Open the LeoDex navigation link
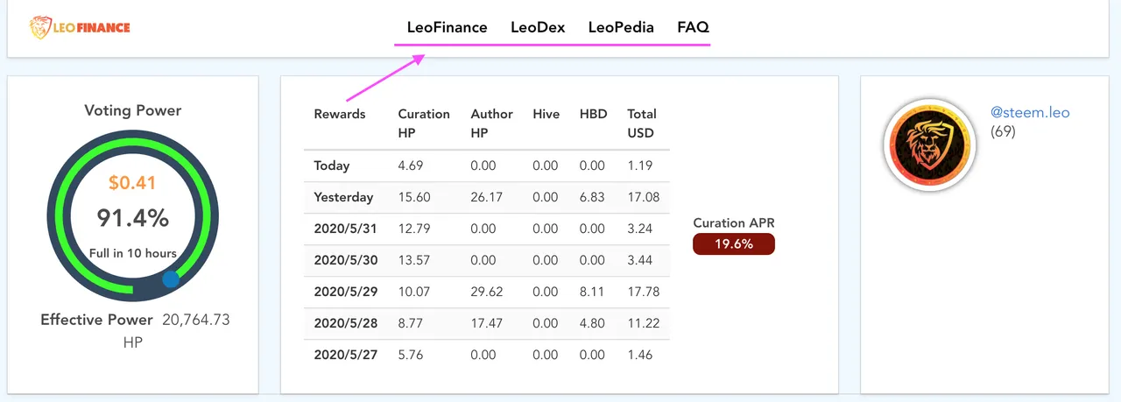Image resolution: width=1121 pixels, height=402 pixels. pos(538,27)
